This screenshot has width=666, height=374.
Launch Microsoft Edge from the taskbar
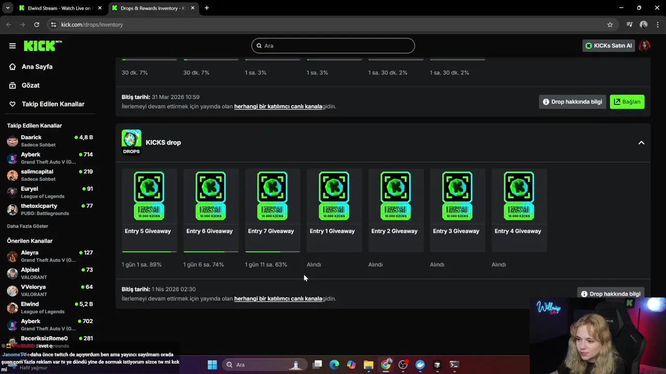point(335,365)
